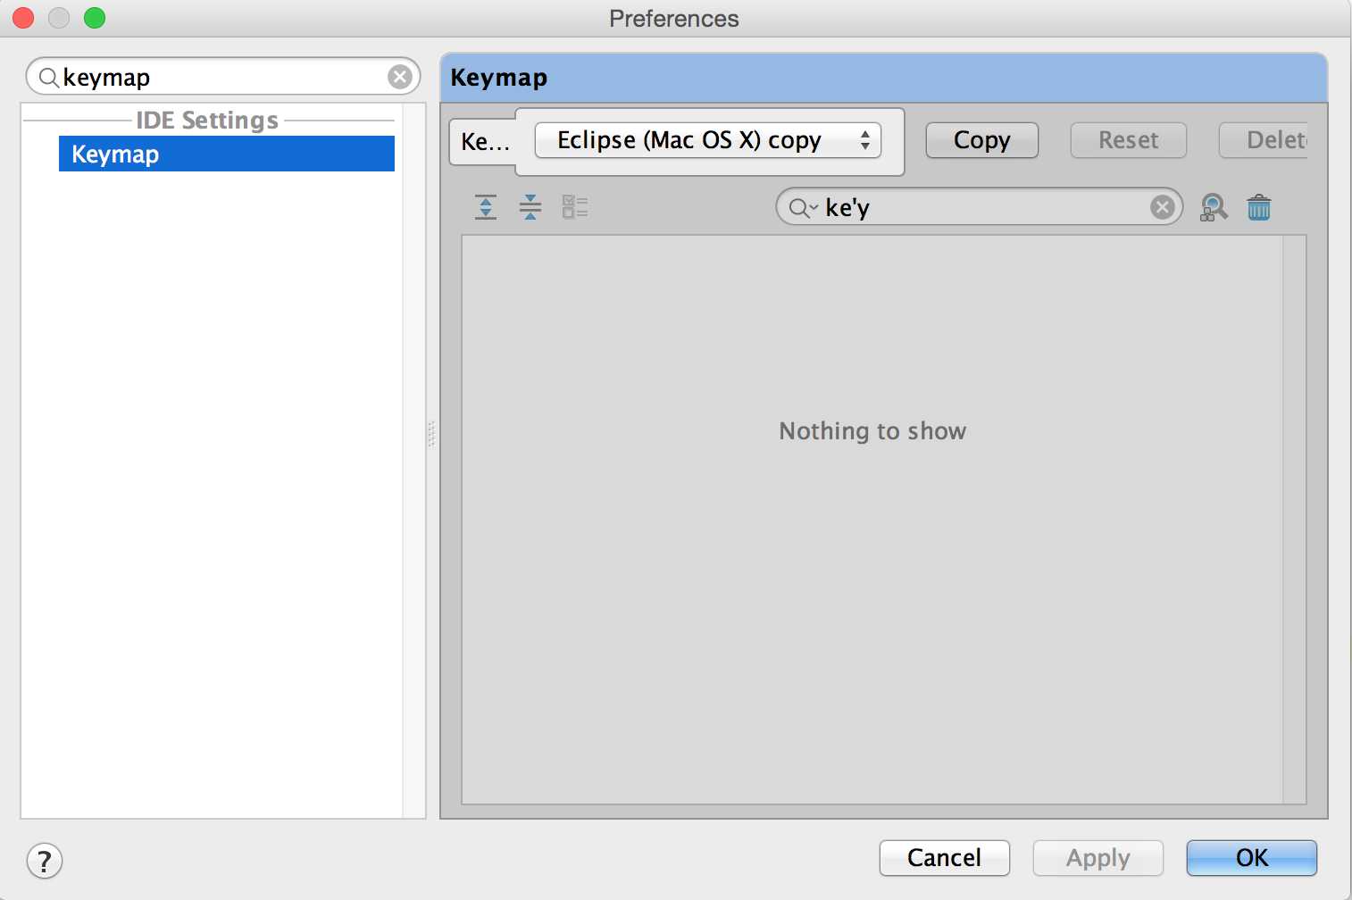The height and width of the screenshot is (900, 1352).
Task: Open the Eclipse (Mac OS X) copy keymap dropdown
Action: pyautogui.click(x=708, y=140)
